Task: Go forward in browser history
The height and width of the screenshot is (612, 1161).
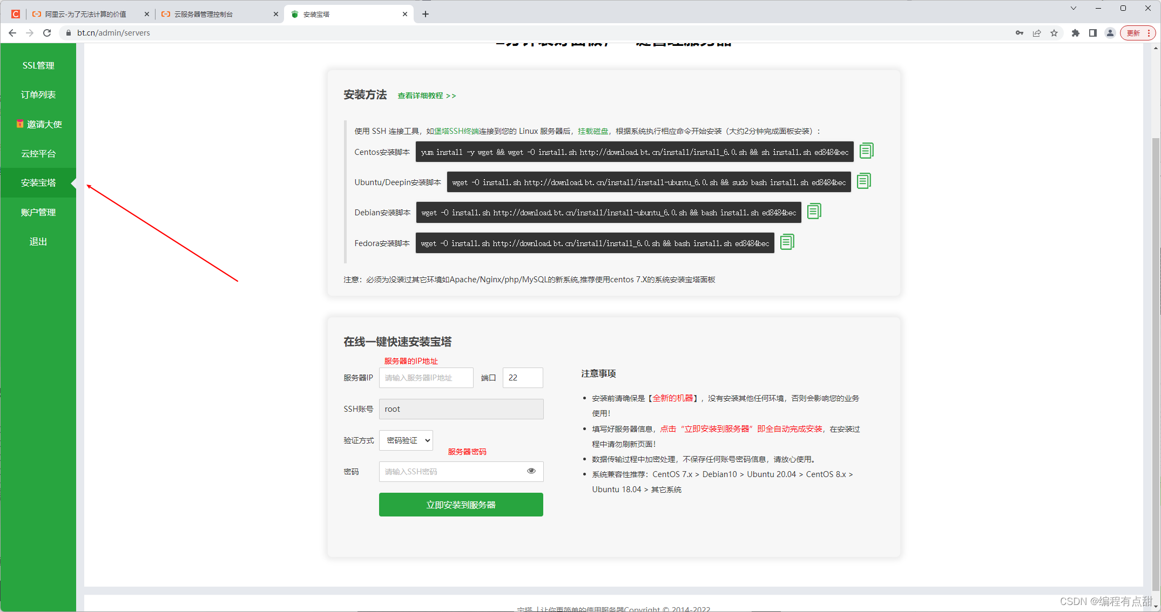Action: coord(30,33)
